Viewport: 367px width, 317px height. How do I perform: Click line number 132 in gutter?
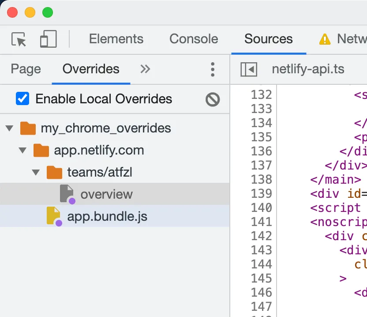(262, 94)
